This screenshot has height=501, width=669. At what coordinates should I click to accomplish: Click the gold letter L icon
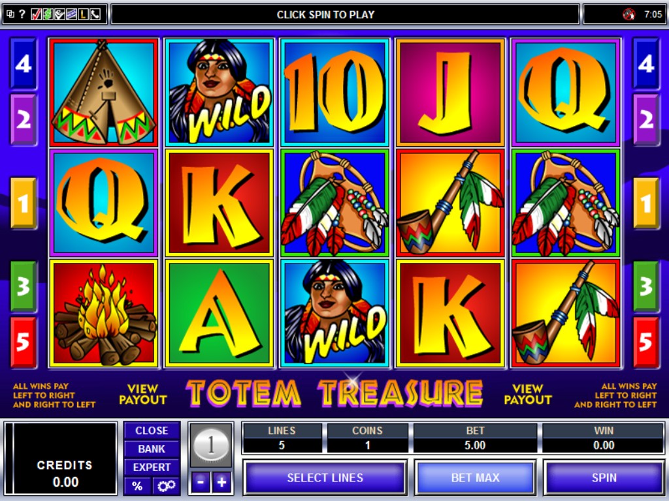[x=83, y=15]
